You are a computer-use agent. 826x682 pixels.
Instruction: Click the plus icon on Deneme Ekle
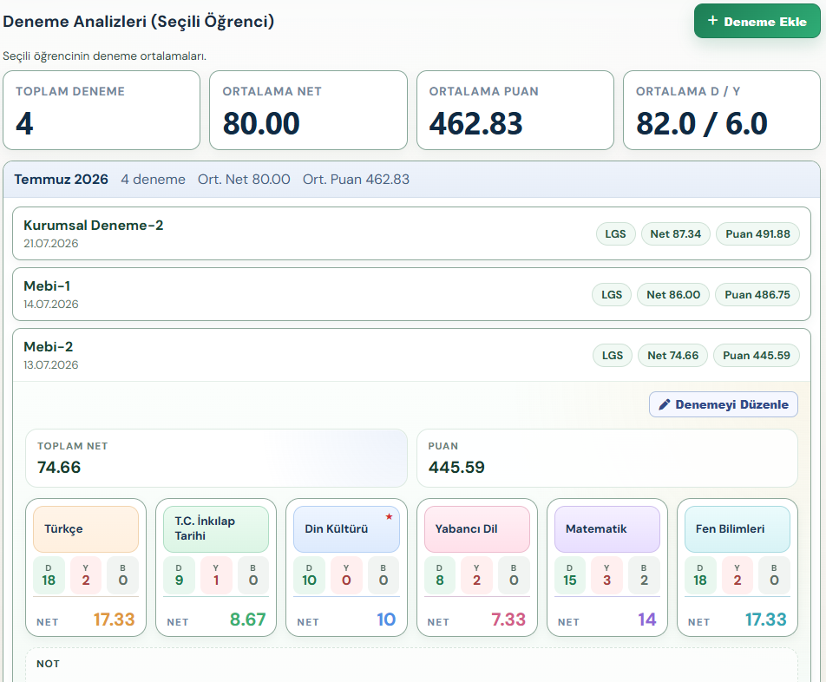click(712, 21)
